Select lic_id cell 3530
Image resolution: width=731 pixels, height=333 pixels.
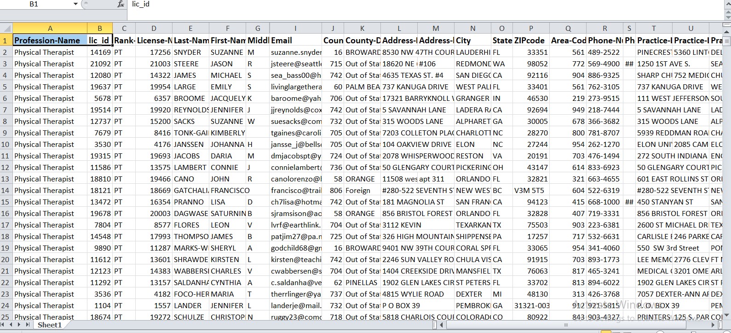[99, 144]
